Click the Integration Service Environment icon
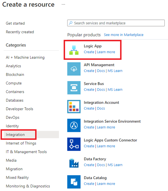 coord(74,125)
